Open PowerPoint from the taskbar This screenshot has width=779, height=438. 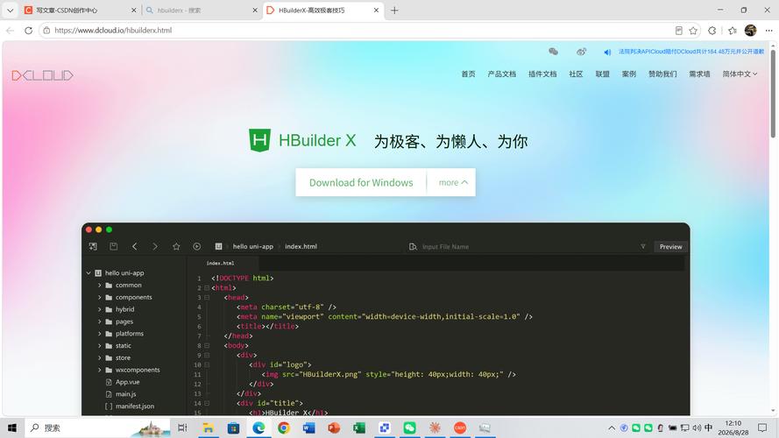(334, 427)
